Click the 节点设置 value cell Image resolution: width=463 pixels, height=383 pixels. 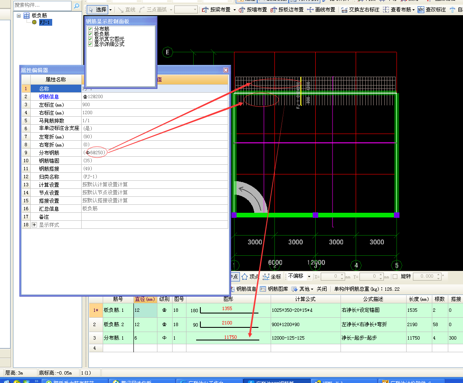(x=155, y=193)
